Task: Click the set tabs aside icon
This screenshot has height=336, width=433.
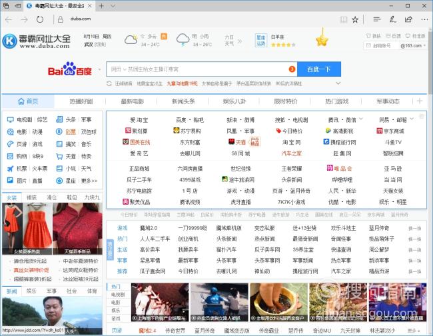Action: pyautogui.click(x=18, y=5)
